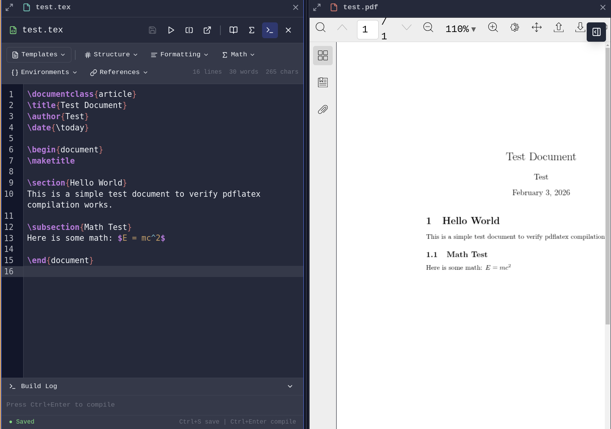Enable the PDF pan move tool
The width and height of the screenshot is (611, 429).
(x=537, y=27)
